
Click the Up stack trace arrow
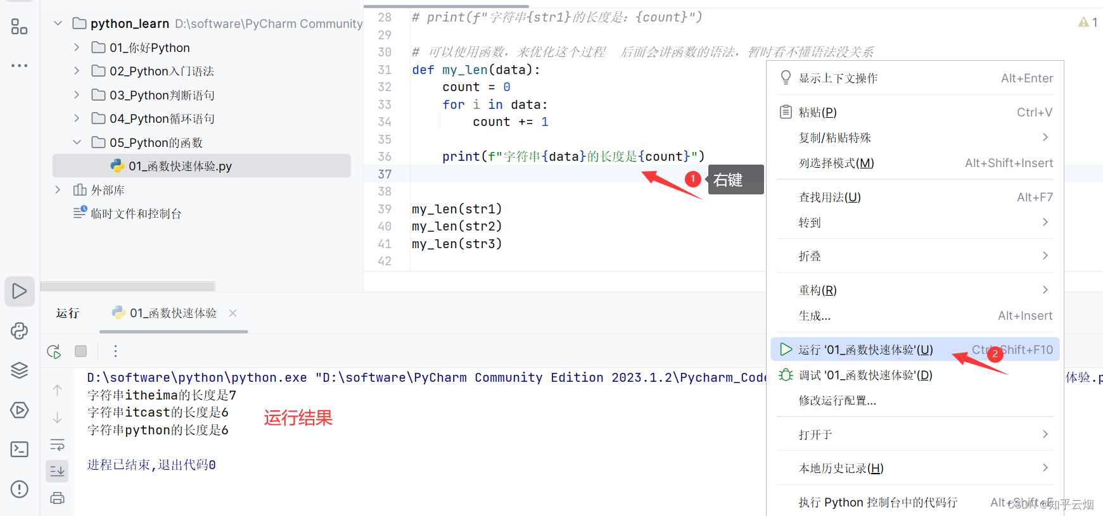[x=57, y=390]
